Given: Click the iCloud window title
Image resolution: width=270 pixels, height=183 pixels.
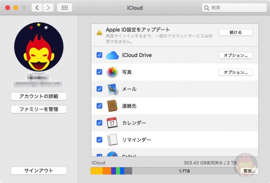Looking at the screenshot, I should [135, 8].
